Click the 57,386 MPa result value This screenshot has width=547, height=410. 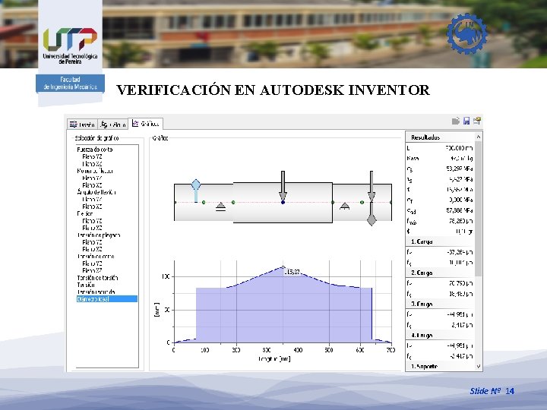(460, 210)
